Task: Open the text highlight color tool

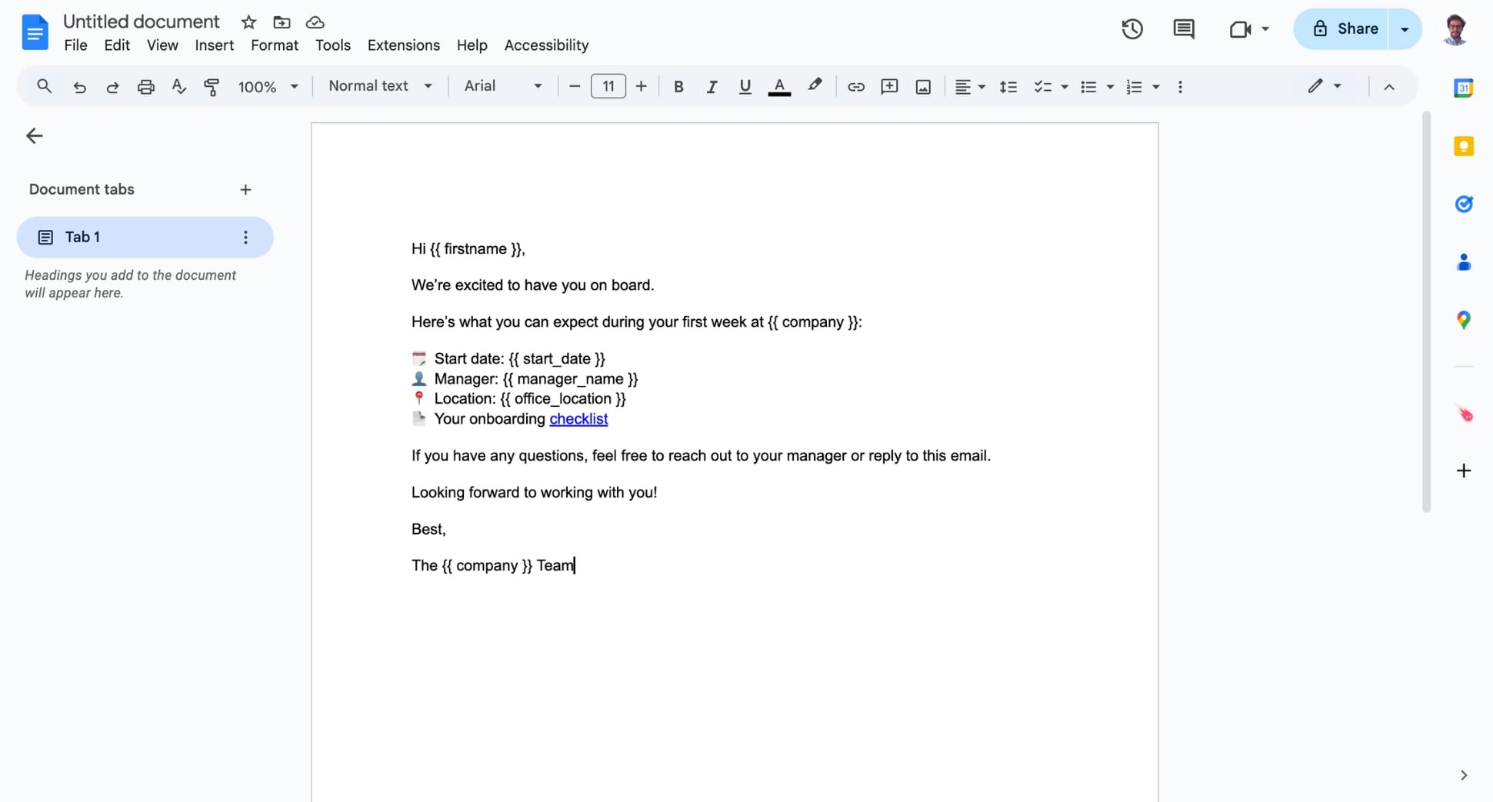Action: tap(815, 86)
